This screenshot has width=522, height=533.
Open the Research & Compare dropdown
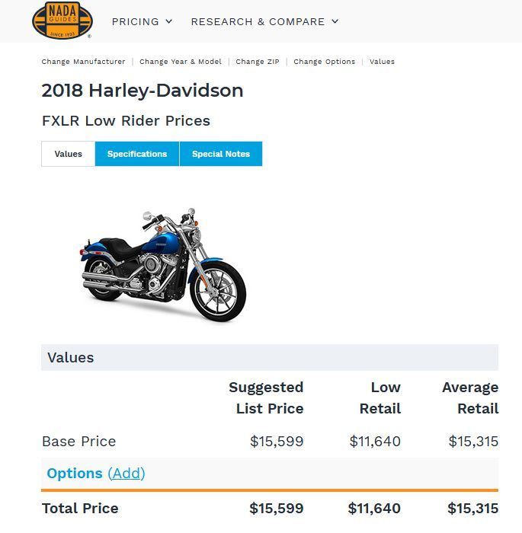264,21
